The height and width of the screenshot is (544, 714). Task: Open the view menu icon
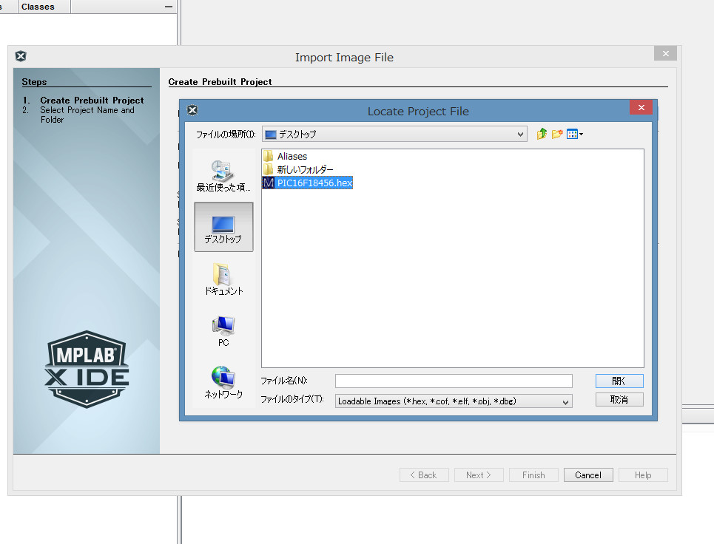(575, 135)
